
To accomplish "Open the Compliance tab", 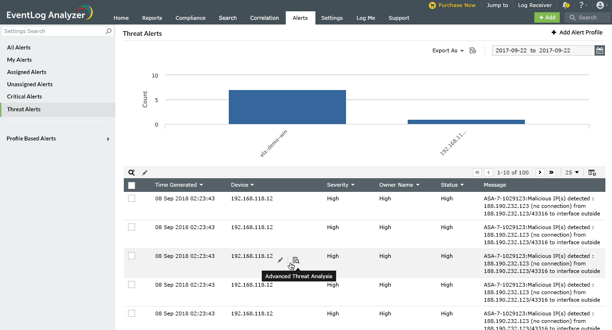I will click(190, 18).
